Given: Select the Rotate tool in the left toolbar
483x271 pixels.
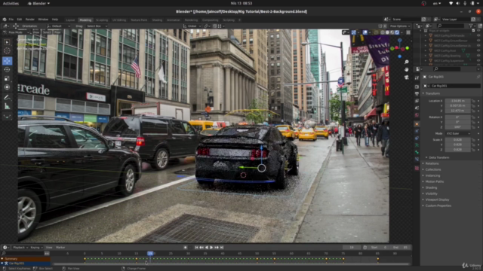Looking at the screenshot, I should (7, 70).
